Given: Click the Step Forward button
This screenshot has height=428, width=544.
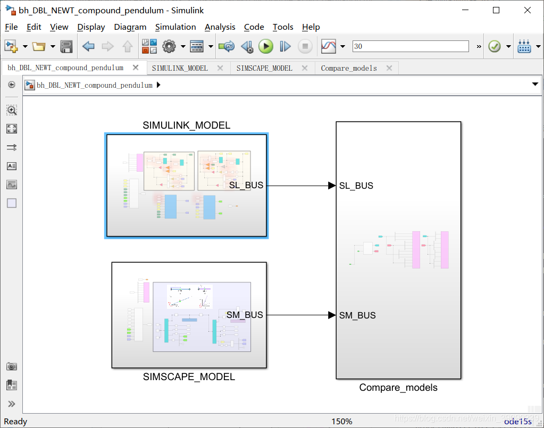Looking at the screenshot, I should (285, 46).
